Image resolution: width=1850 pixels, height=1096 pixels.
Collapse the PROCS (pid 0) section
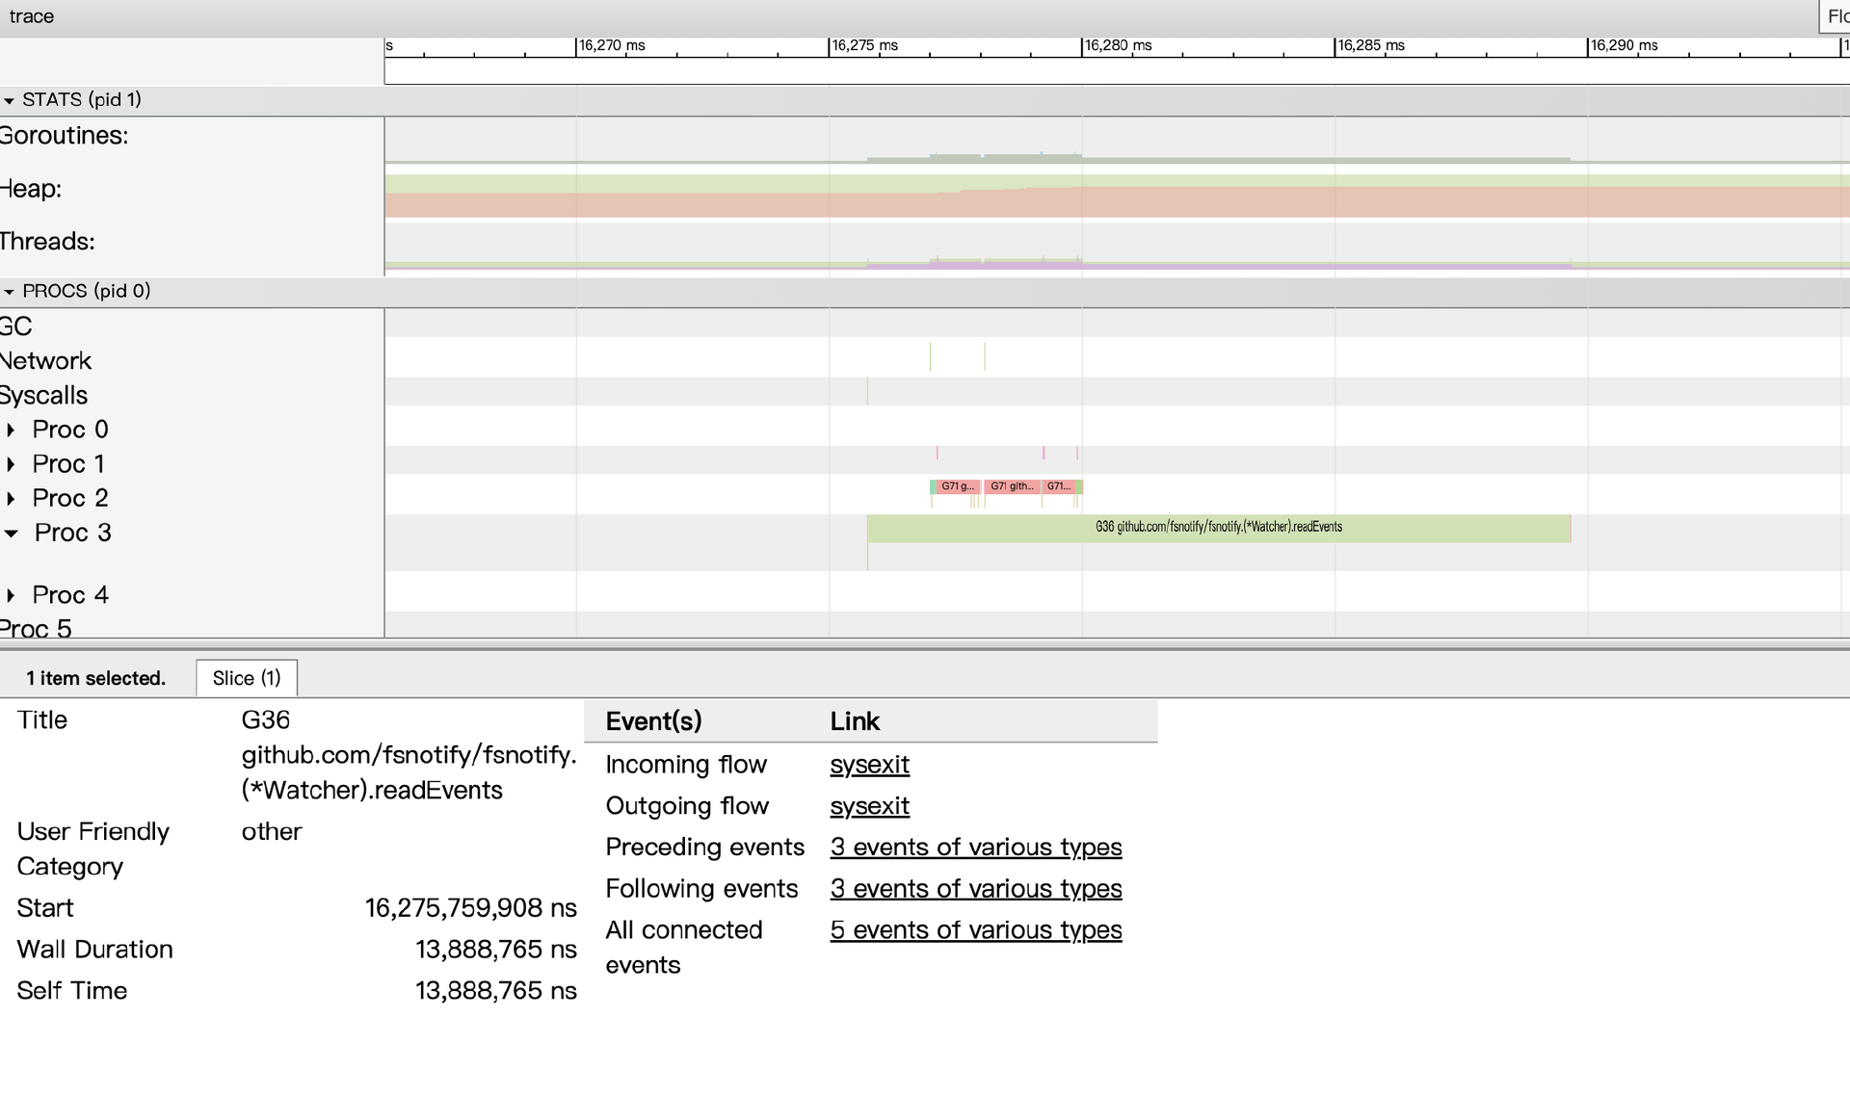(x=10, y=291)
